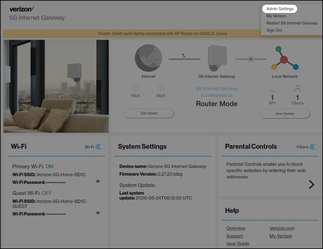Visit the Verizon.com link

pyautogui.click(x=282, y=228)
